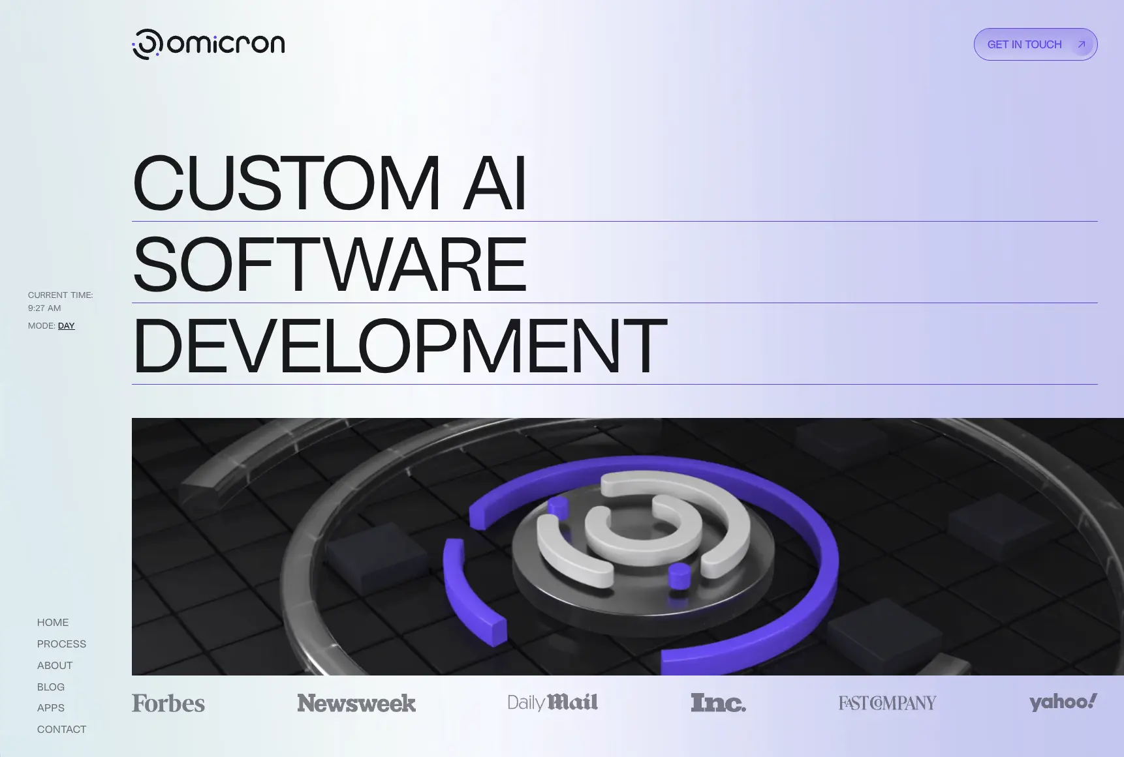
Task: Click the Yahoo! logo
Action: click(x=1063, y=702)
